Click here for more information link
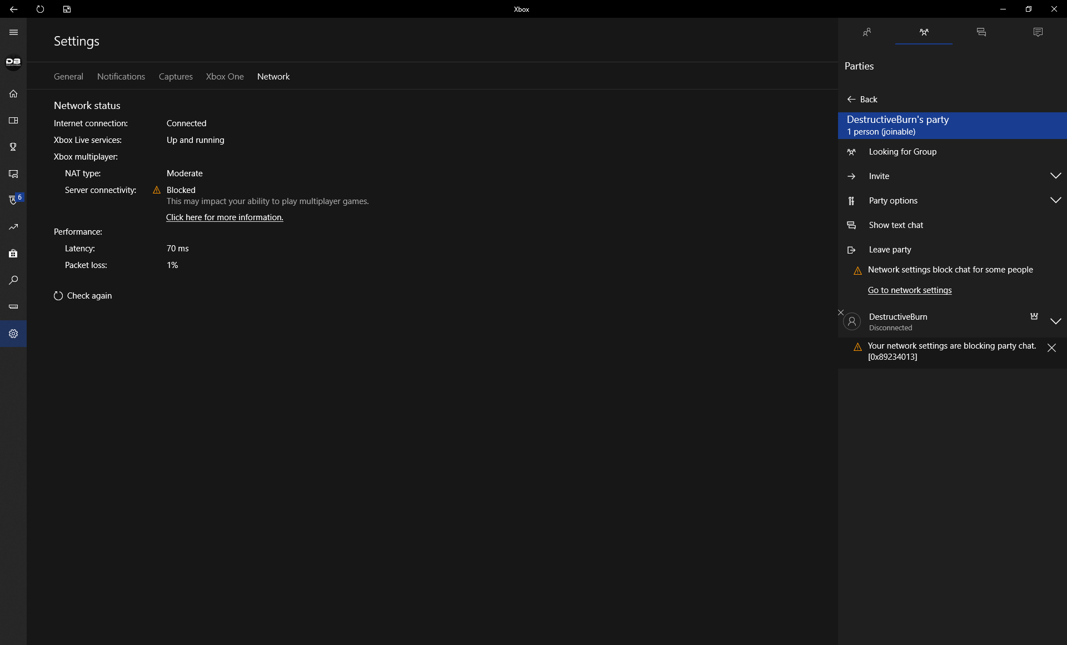The image size is (1067, 645). coord(225,217)
